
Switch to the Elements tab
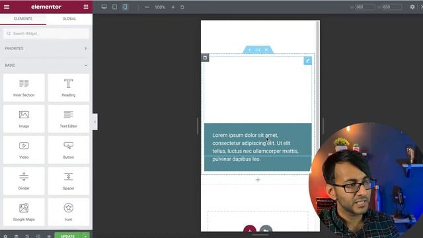(23, 19)
